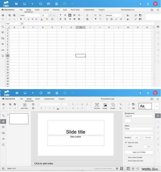
Task: Open the Add Slide layout dropdown arrow
Action: [x=29, y=108]
